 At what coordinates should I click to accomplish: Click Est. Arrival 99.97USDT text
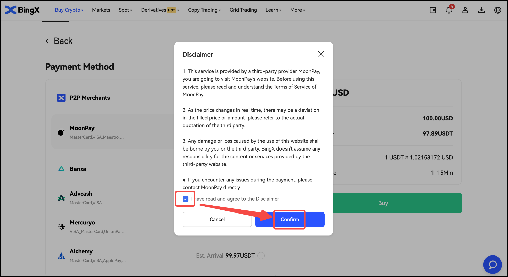pos(225,255)
